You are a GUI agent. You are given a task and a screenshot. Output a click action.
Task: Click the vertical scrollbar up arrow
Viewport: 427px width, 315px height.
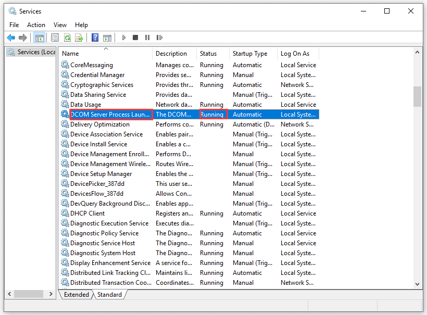tap(417, 52)
